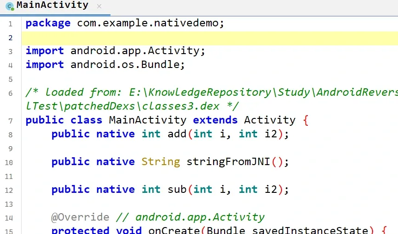Click the 'package' keyword on line 1
398x234 pixels.
[48, 24]
